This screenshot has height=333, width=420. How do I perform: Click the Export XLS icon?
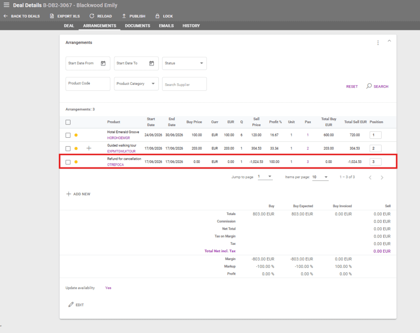click(x=52, y=16)
